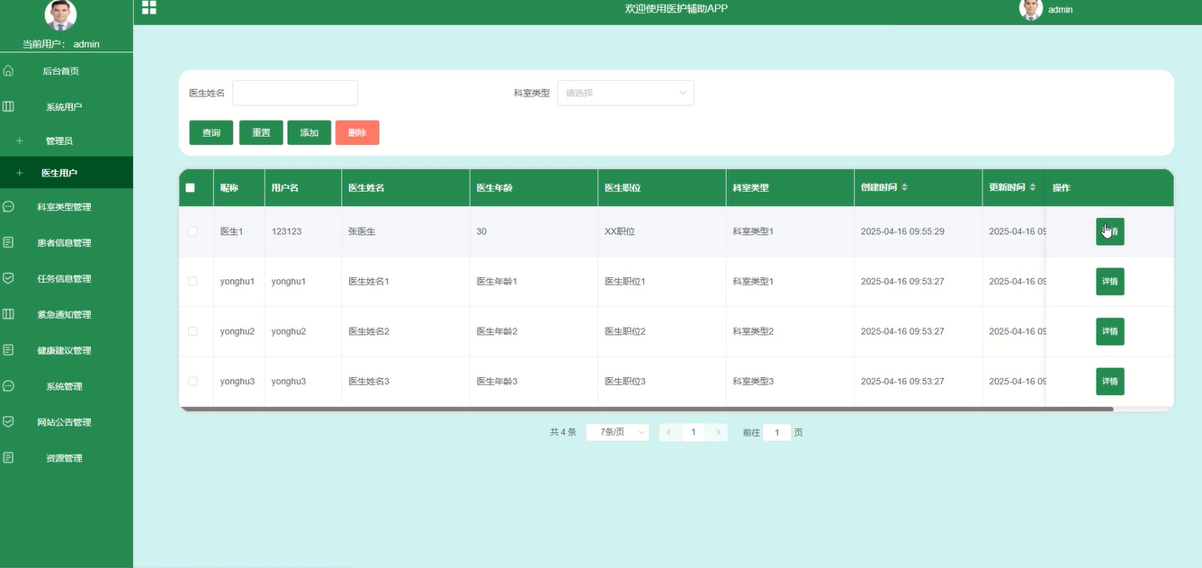Click the icon beside 系统用户
This screenshot has height=568, width=1202.
point(9,106)
